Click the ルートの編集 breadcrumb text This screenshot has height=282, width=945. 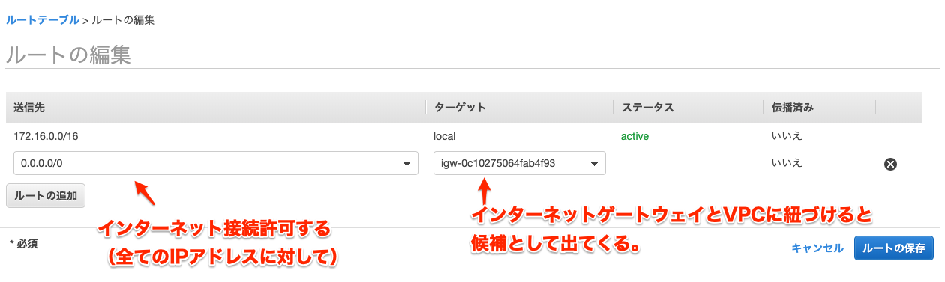pyautogui.click(x=123, y=20)
